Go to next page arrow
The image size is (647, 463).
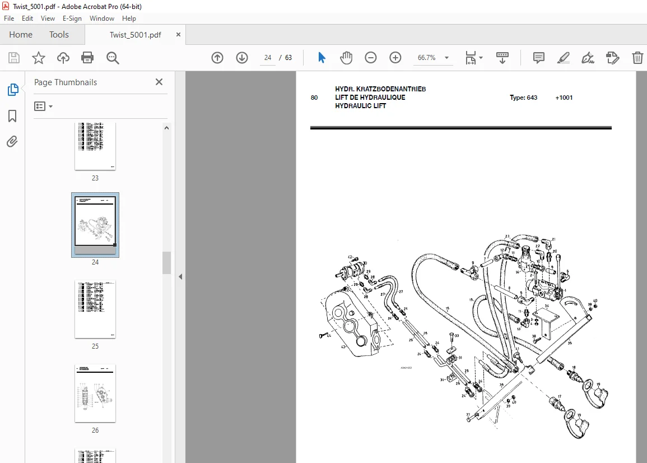coord(242,58)
